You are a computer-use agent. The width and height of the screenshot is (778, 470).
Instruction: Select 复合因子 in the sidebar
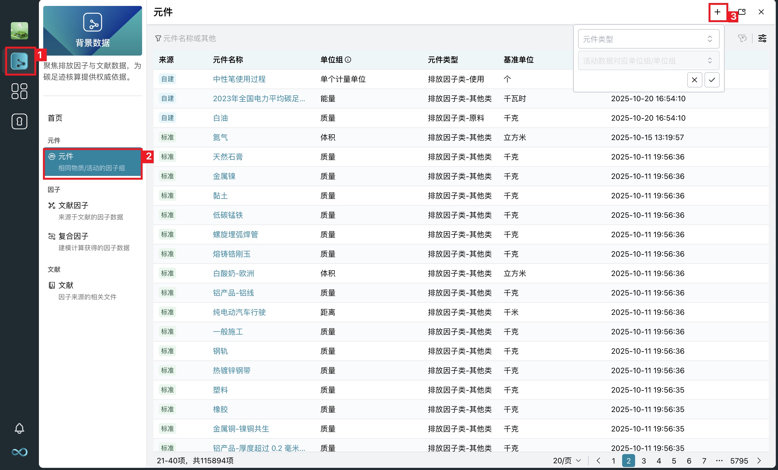coord(73,236)
